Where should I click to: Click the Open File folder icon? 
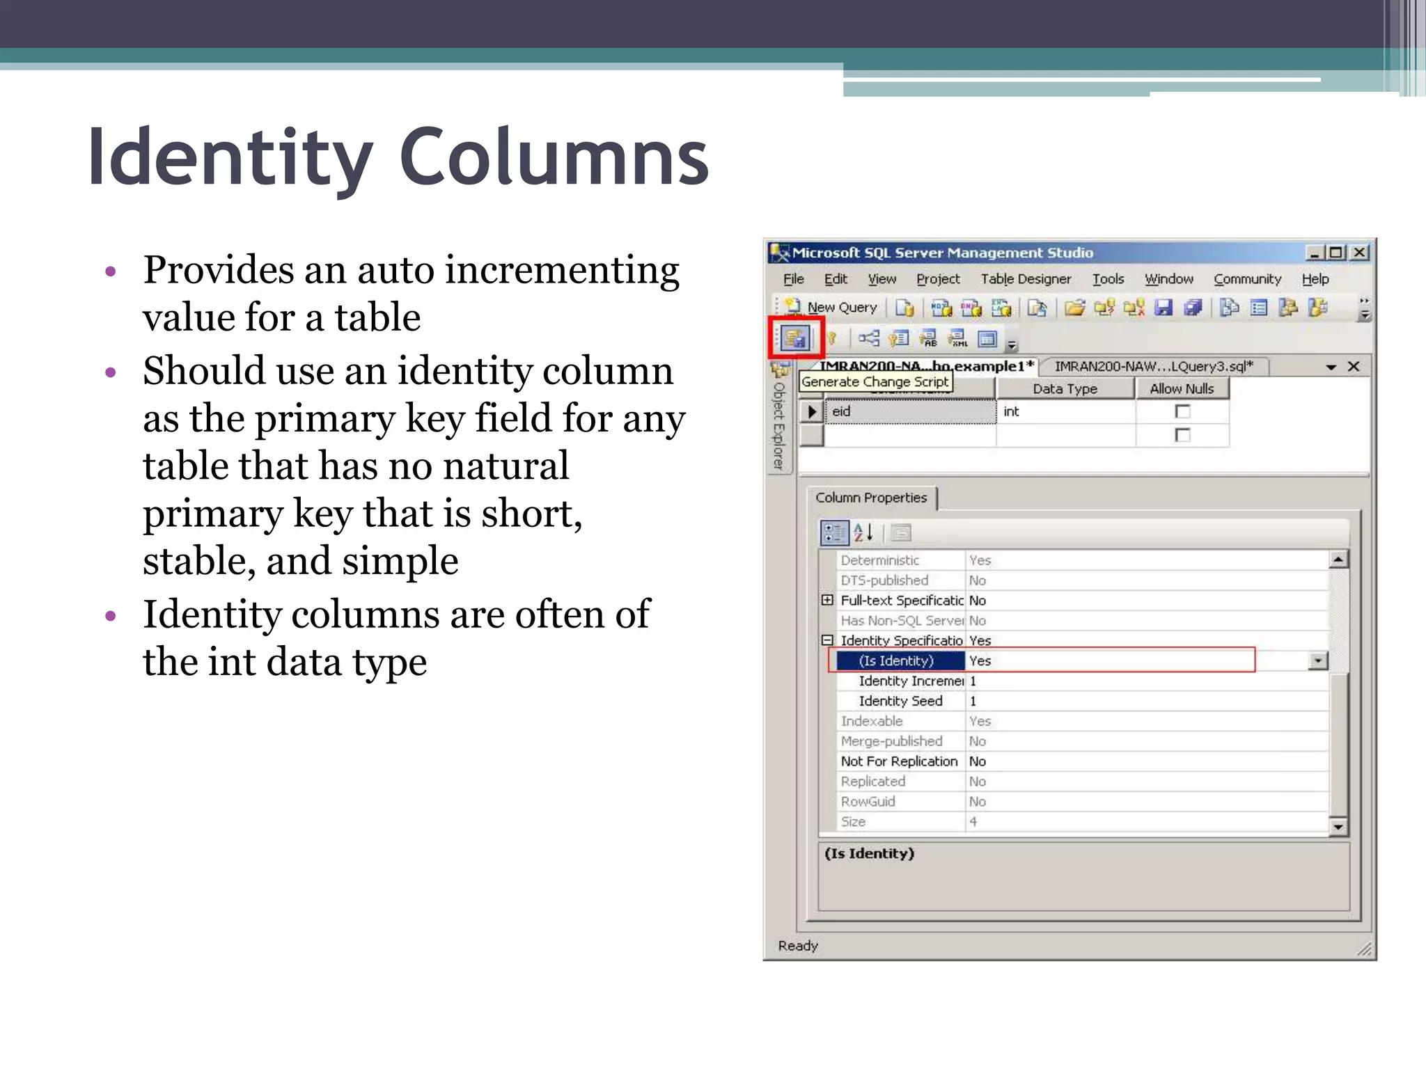coord(1074,308)
